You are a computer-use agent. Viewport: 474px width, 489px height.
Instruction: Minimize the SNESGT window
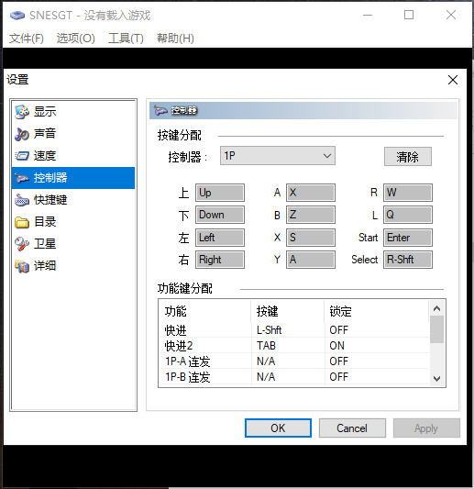368,15
